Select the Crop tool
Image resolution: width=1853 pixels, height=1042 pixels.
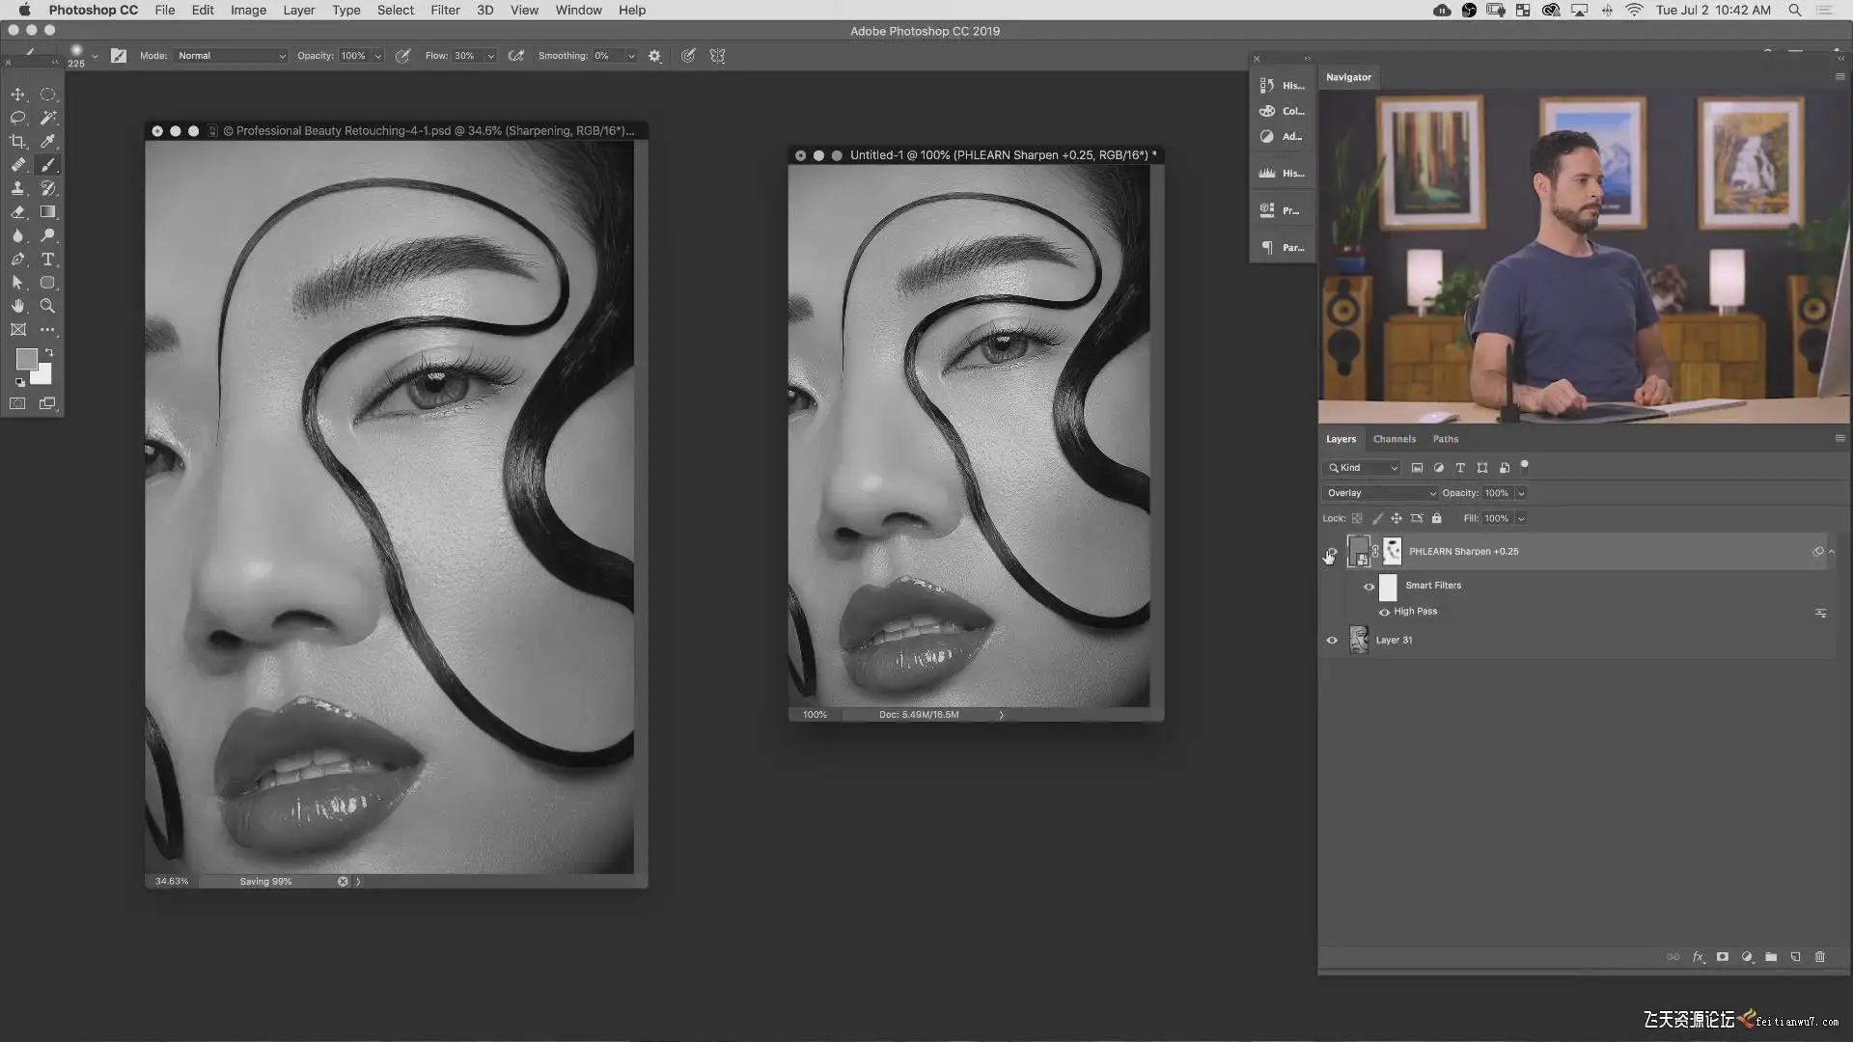coord(17,142)
